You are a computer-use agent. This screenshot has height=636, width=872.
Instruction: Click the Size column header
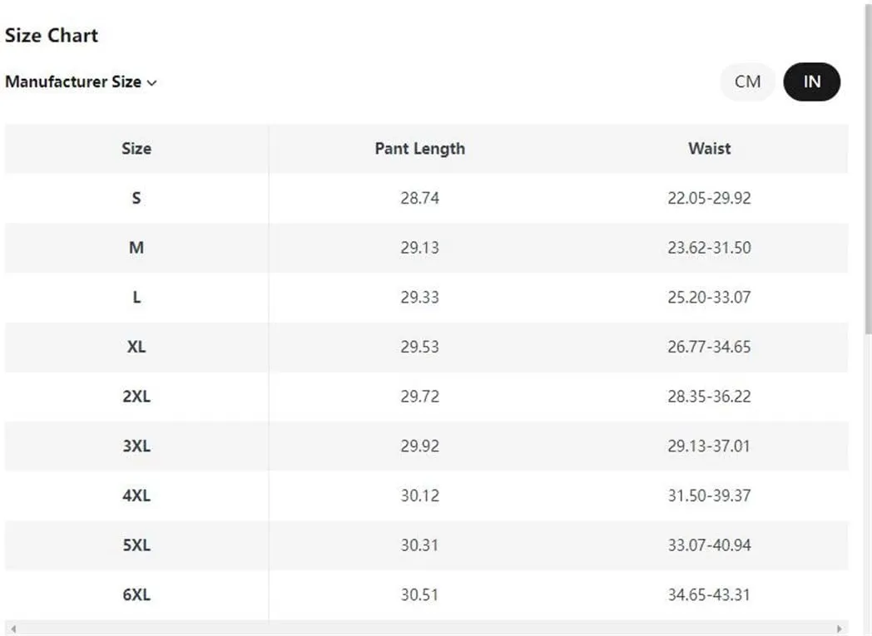coord(136,149)
